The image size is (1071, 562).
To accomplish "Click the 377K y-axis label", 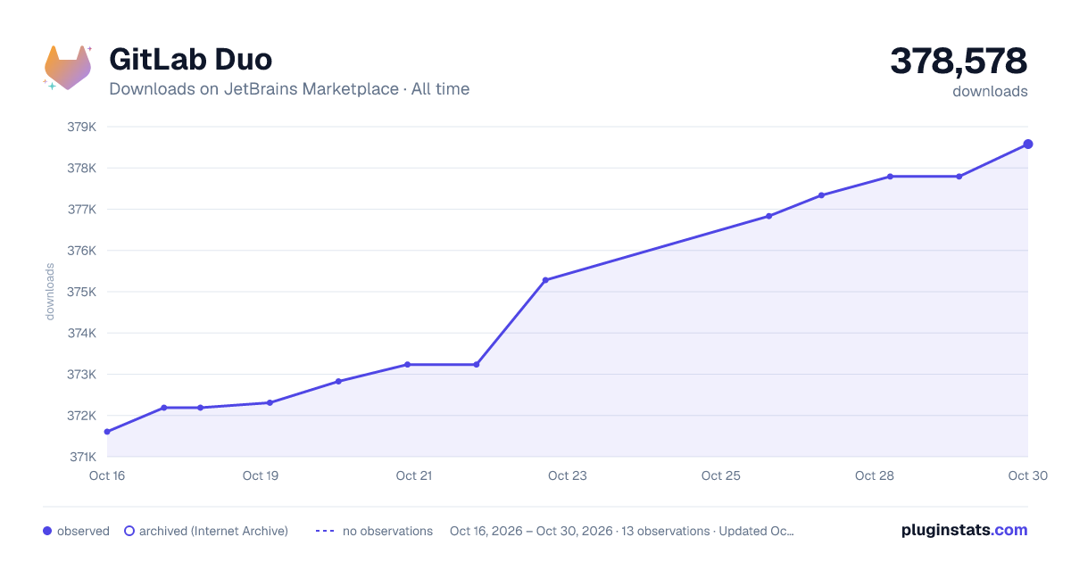I will [x=81, y=210].
